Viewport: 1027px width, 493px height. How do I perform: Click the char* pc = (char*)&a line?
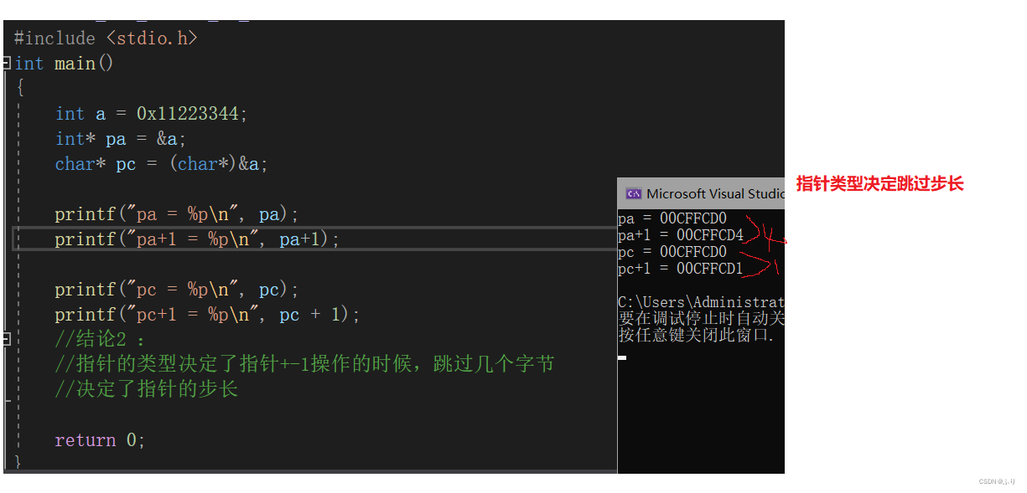pos(162,164)
